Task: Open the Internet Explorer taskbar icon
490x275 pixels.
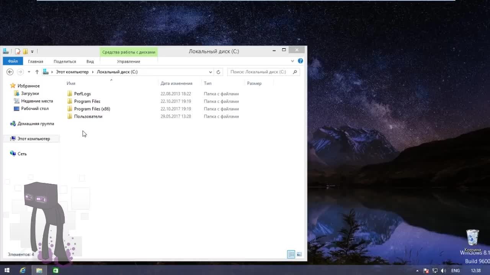Action: pyautogui.click(x=23, y=270)
